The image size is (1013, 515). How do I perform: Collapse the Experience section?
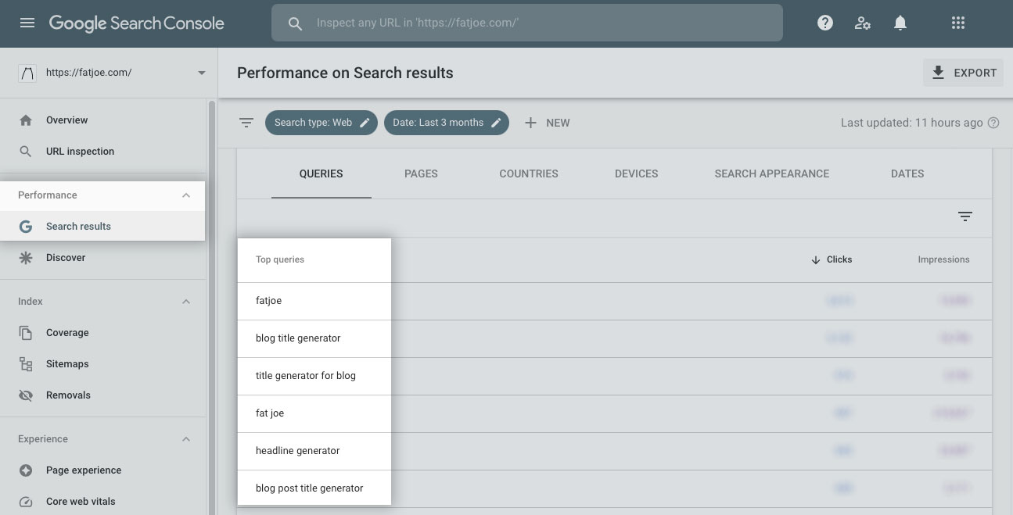click(186, 438)
